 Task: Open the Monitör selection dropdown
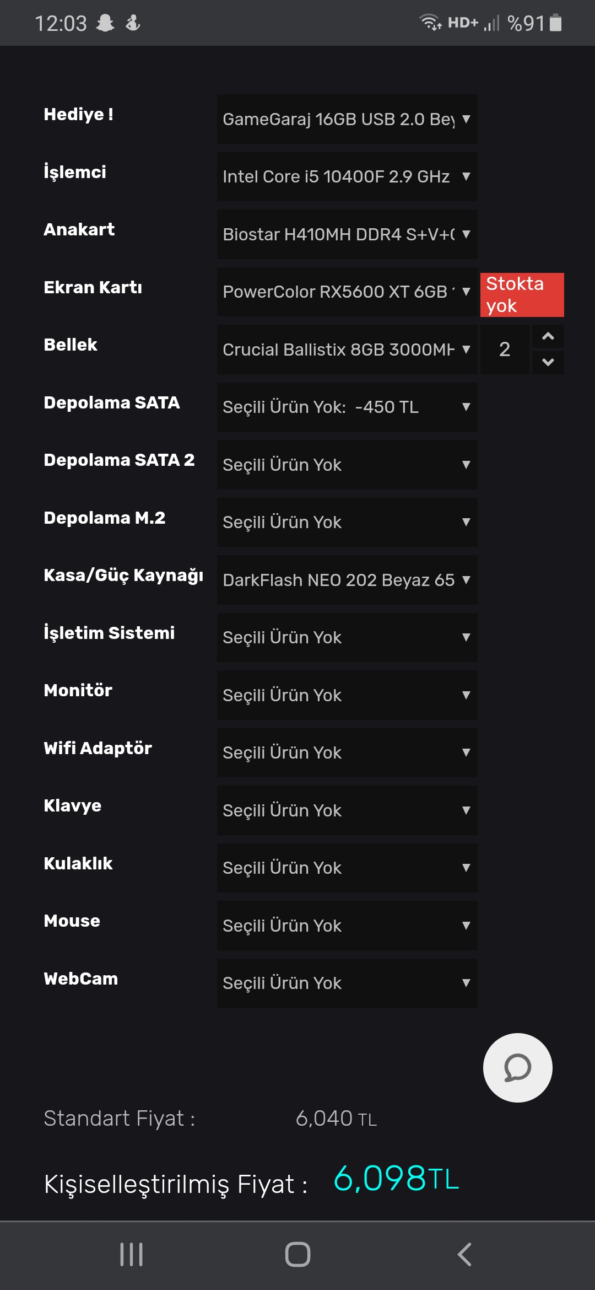[347, 695]
